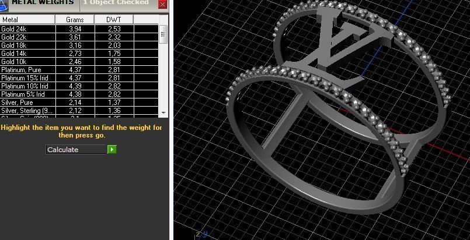The height and width of the screenshot is (240, 470).
Task: Click the green Calculate go button
Action: 112,150
